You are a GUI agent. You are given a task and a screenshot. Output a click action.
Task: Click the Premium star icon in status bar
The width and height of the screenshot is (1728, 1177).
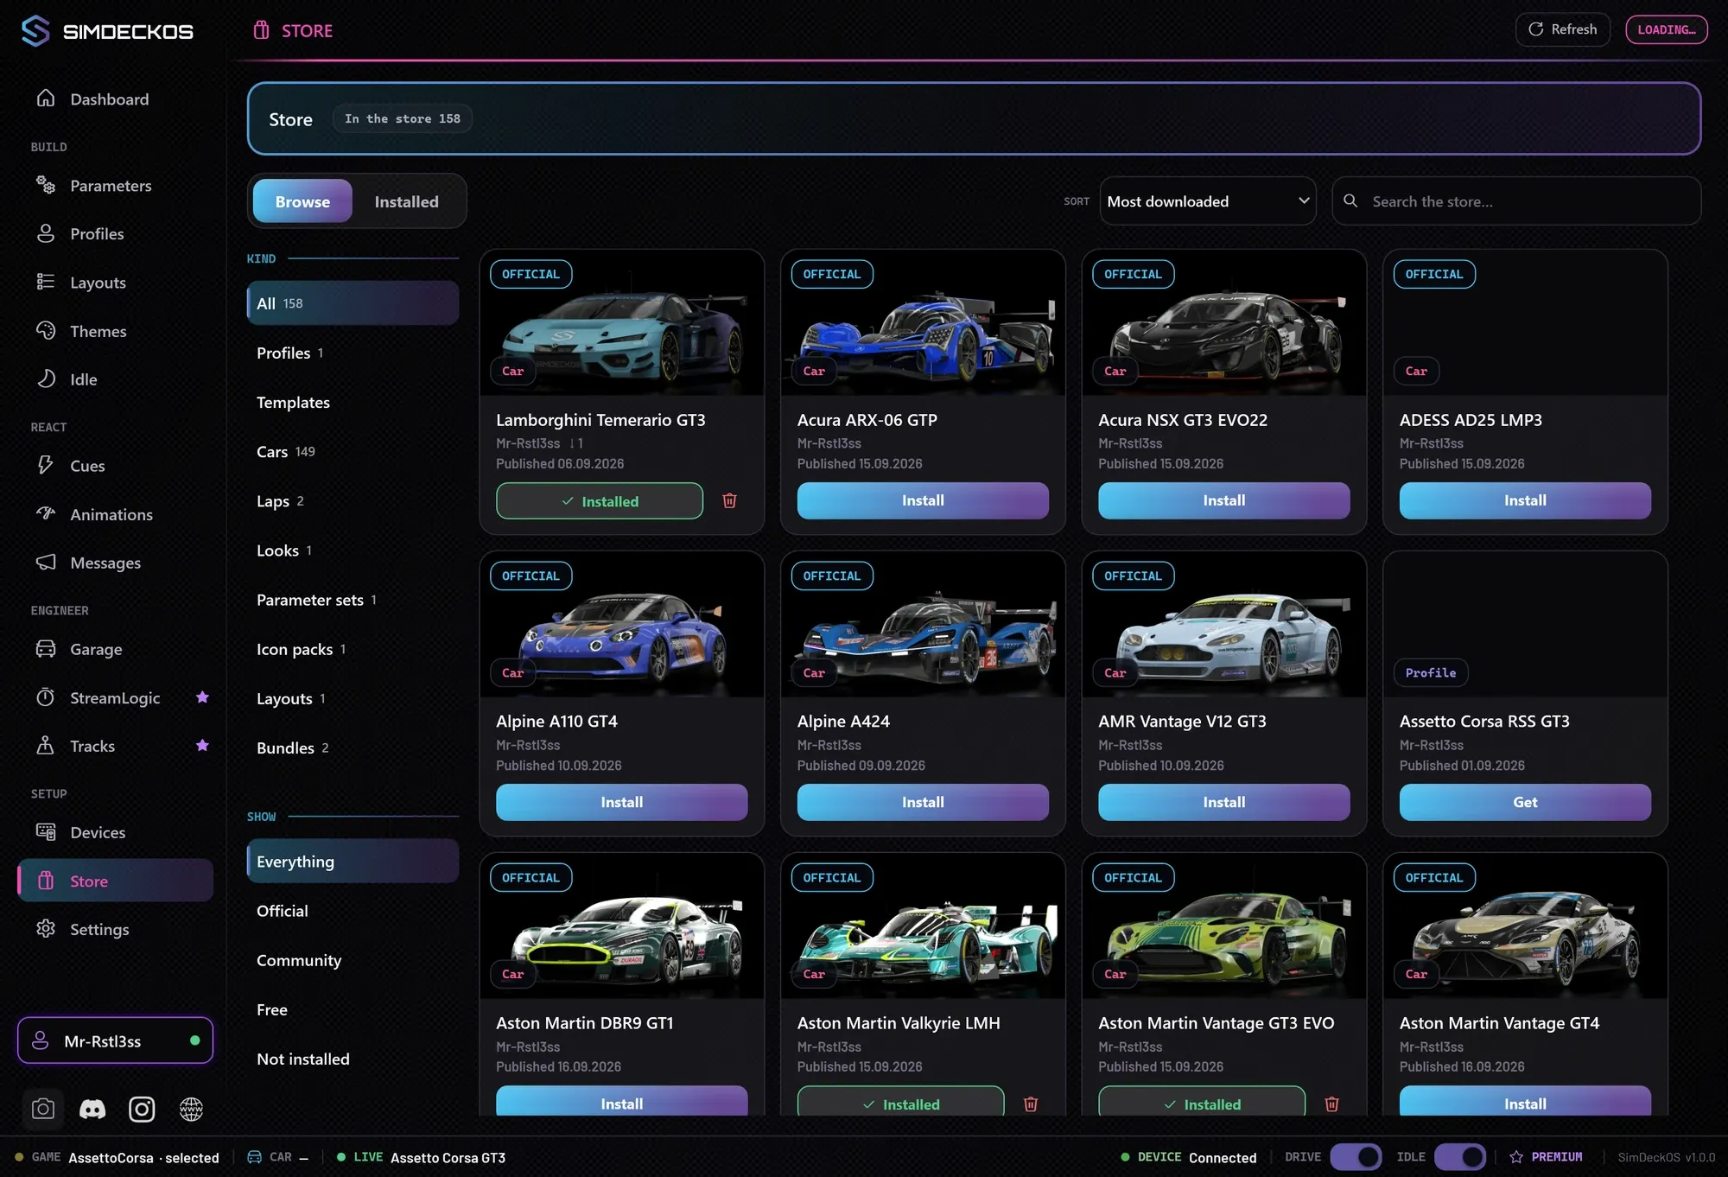(1516, 1157)
